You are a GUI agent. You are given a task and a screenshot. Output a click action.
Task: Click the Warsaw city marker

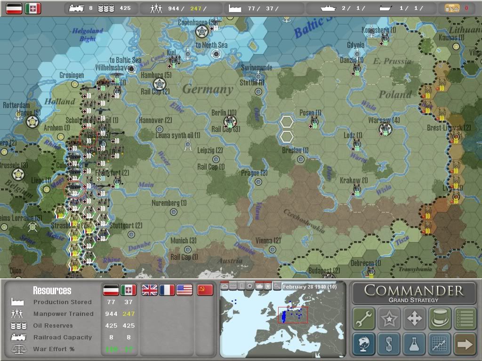pos(385,129)
